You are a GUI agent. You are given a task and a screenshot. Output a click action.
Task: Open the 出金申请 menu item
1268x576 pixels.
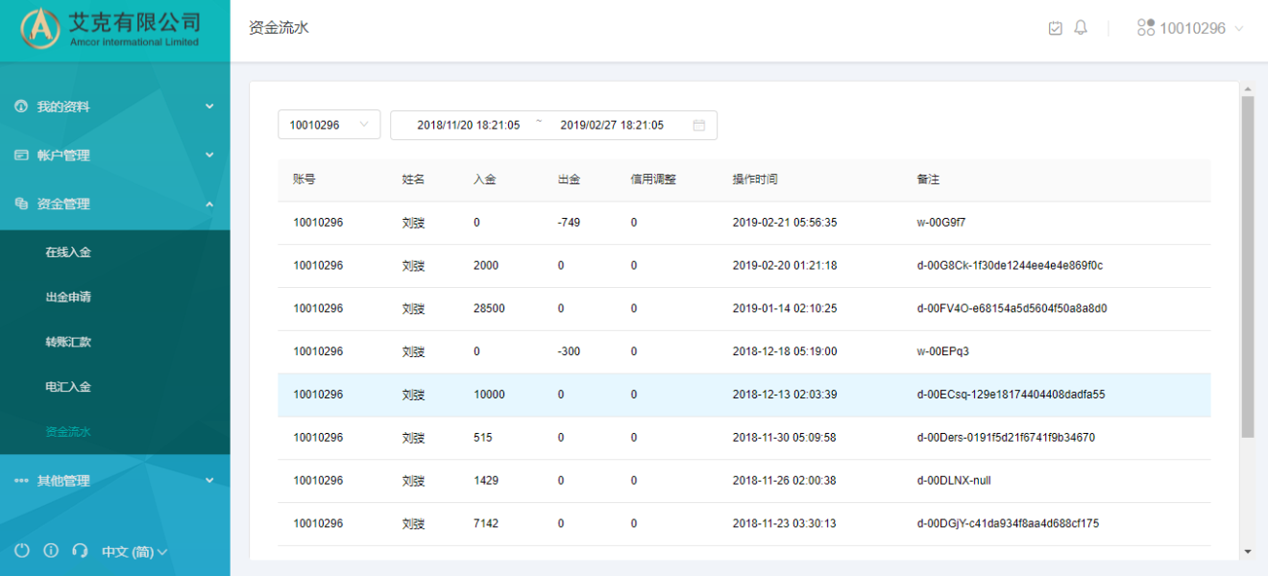tap(68, 297)
